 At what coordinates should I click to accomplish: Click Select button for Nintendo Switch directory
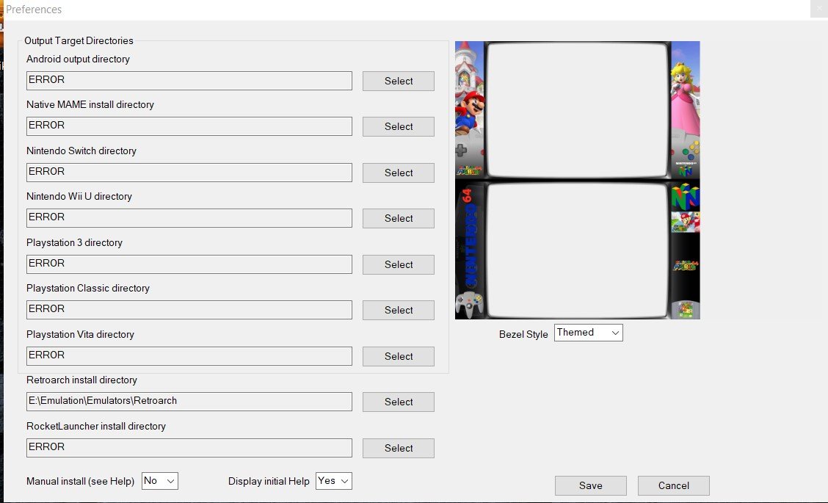click(398, 173)
